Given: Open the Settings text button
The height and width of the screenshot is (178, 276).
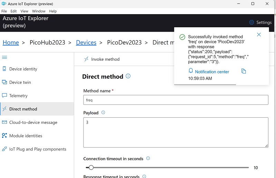Looking at the screenshot, I should (264, 22).
